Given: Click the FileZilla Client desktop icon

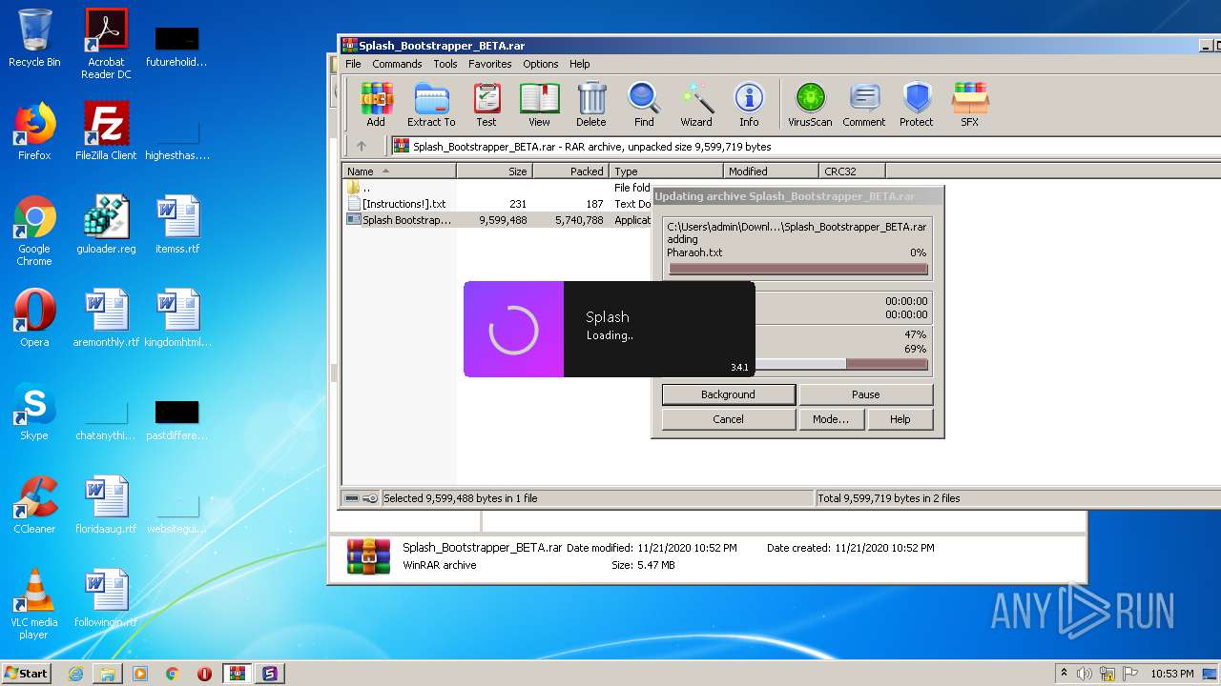Looking at the screenshot, I should pyautogui.click(x=106, y=131).
